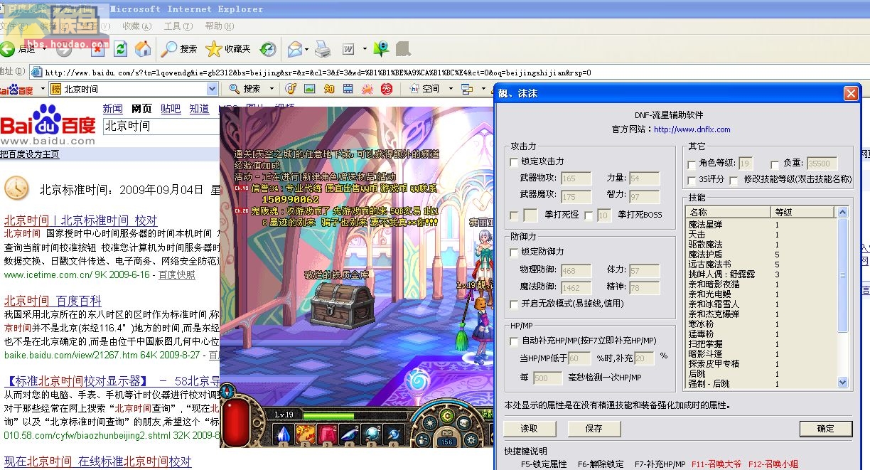Enable 锁定攻击力 checkbox
The width and height of the screenshot is (870, 470).
[x=514, y=162]
